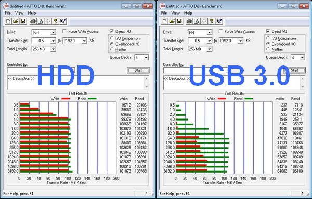Click Save disk icon in right window
Viewport: 312px width, 199px height.
[179, 21]
